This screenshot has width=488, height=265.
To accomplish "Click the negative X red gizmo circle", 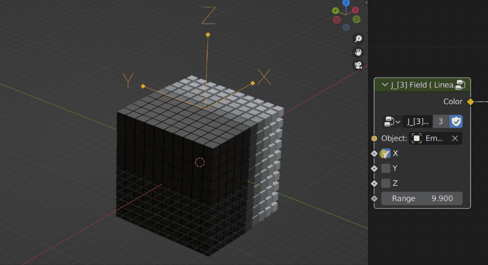I will pos(337,20).
